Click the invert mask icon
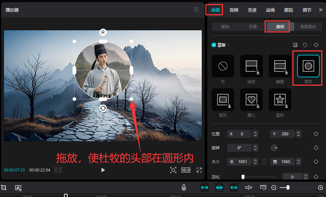The width and height of the screenshot is (326, 197). (x=295, y=45)
